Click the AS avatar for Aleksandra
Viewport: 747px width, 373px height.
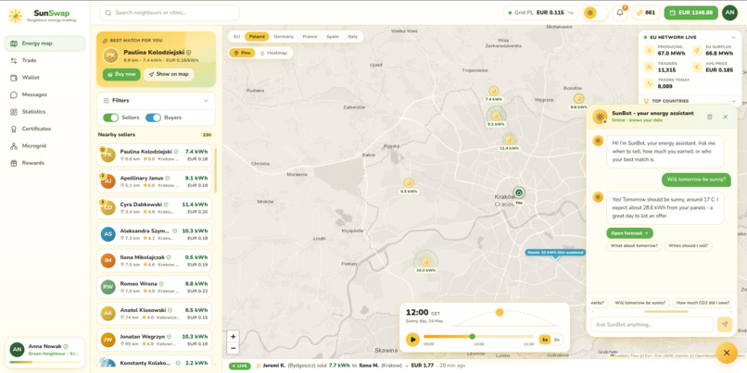click(x=108, y=234)
